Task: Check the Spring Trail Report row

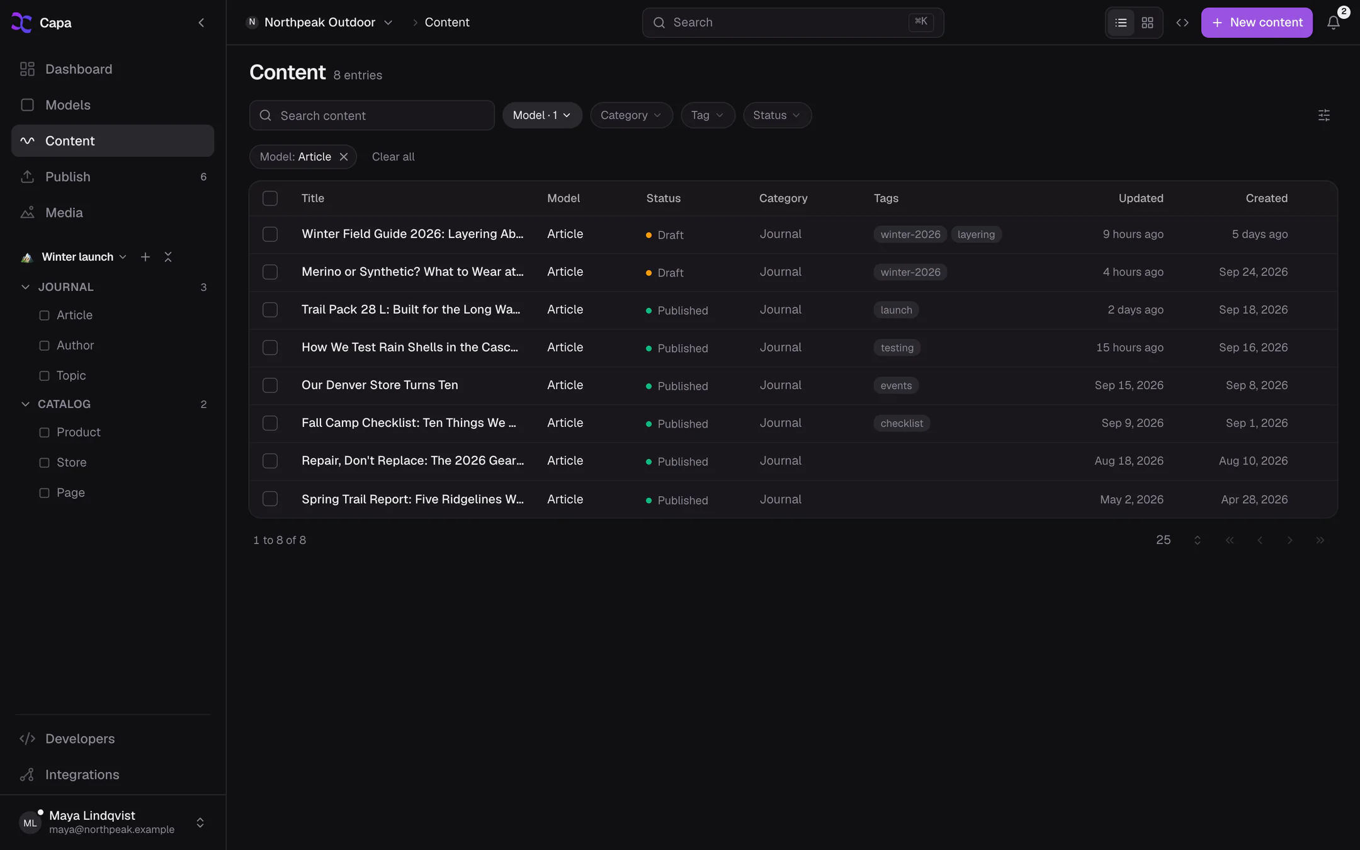Action: (270, 499)
